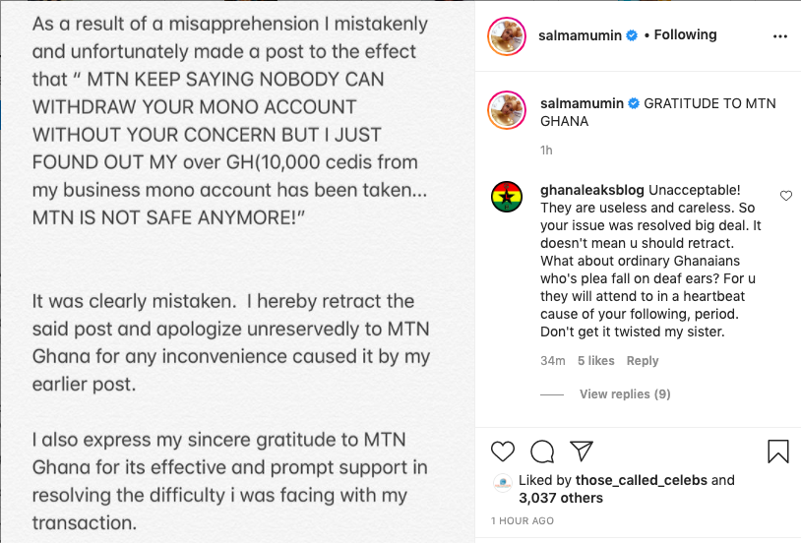This screenshot has height=543, width=801.
Task: Open comments via speech bubble icon
Action: [542, 452]
